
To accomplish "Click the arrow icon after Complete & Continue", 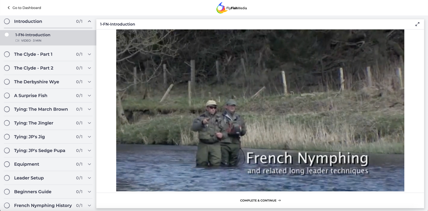I will 279,200.
